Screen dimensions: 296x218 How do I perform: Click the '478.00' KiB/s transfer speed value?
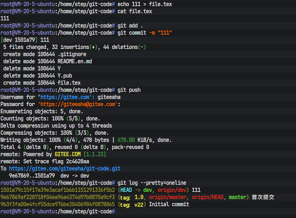[x=126, y=140]
